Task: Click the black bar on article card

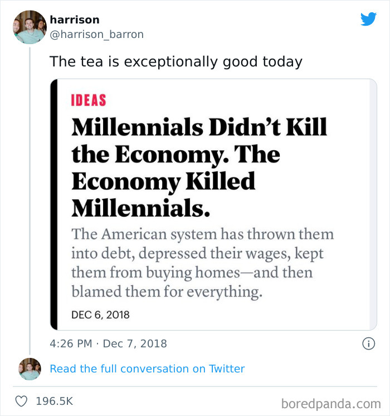Action: tap(54, 204)
